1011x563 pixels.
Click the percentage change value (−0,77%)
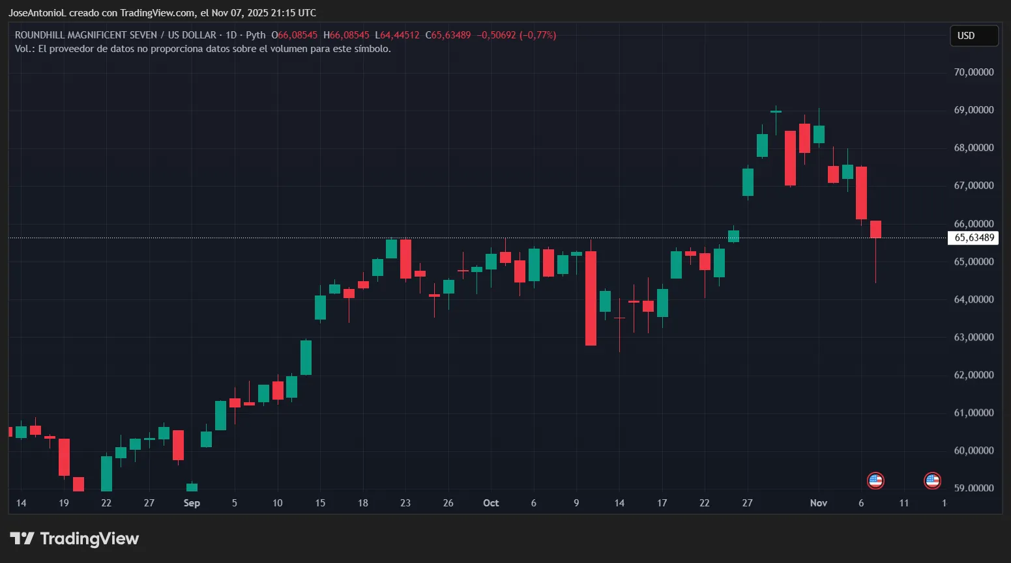click(538, 35)
